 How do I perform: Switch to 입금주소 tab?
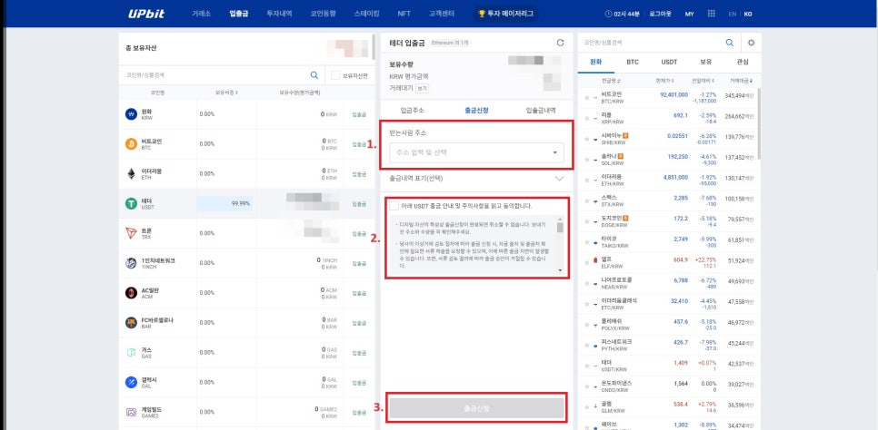click(x=412, y=110)
